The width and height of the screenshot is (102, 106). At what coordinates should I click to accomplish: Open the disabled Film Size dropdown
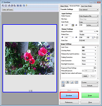(x=89, y=19)
